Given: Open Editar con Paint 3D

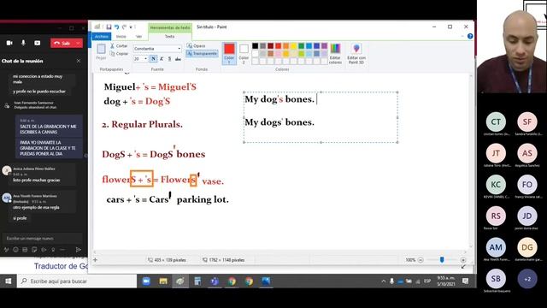Looking at the screenshot, I should click(356, 53).
